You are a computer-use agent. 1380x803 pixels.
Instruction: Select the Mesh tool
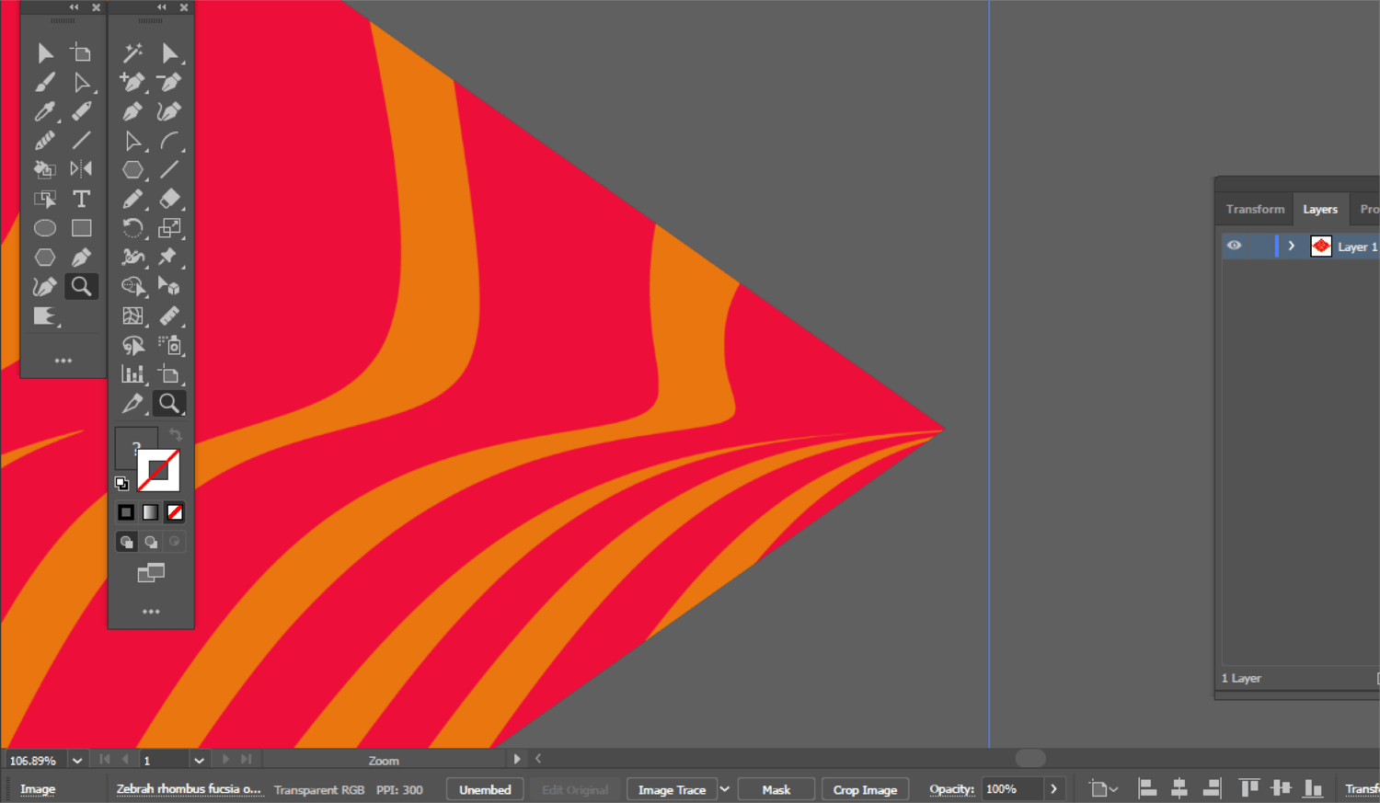click(x=133, y=315)
